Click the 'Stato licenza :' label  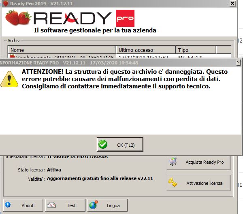[32, 170]
